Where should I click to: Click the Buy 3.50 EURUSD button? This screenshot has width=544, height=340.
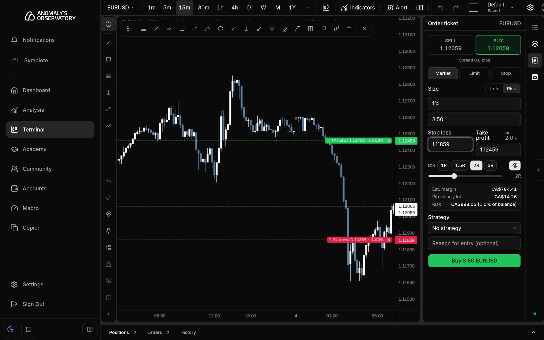click(x=474, y=261)
